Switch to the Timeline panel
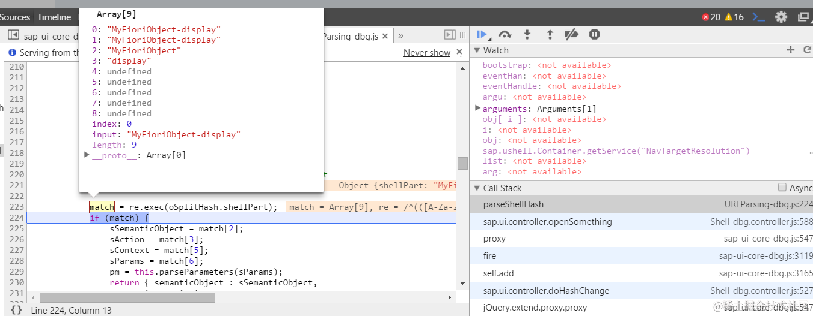 pos(54,17)
